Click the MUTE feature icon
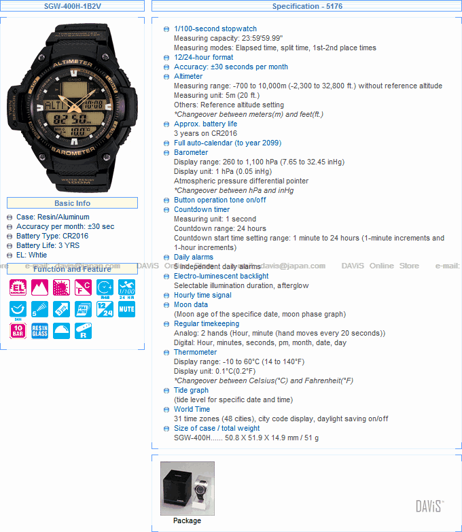Screen dimensions: 462x532 (x=126, y=309)
